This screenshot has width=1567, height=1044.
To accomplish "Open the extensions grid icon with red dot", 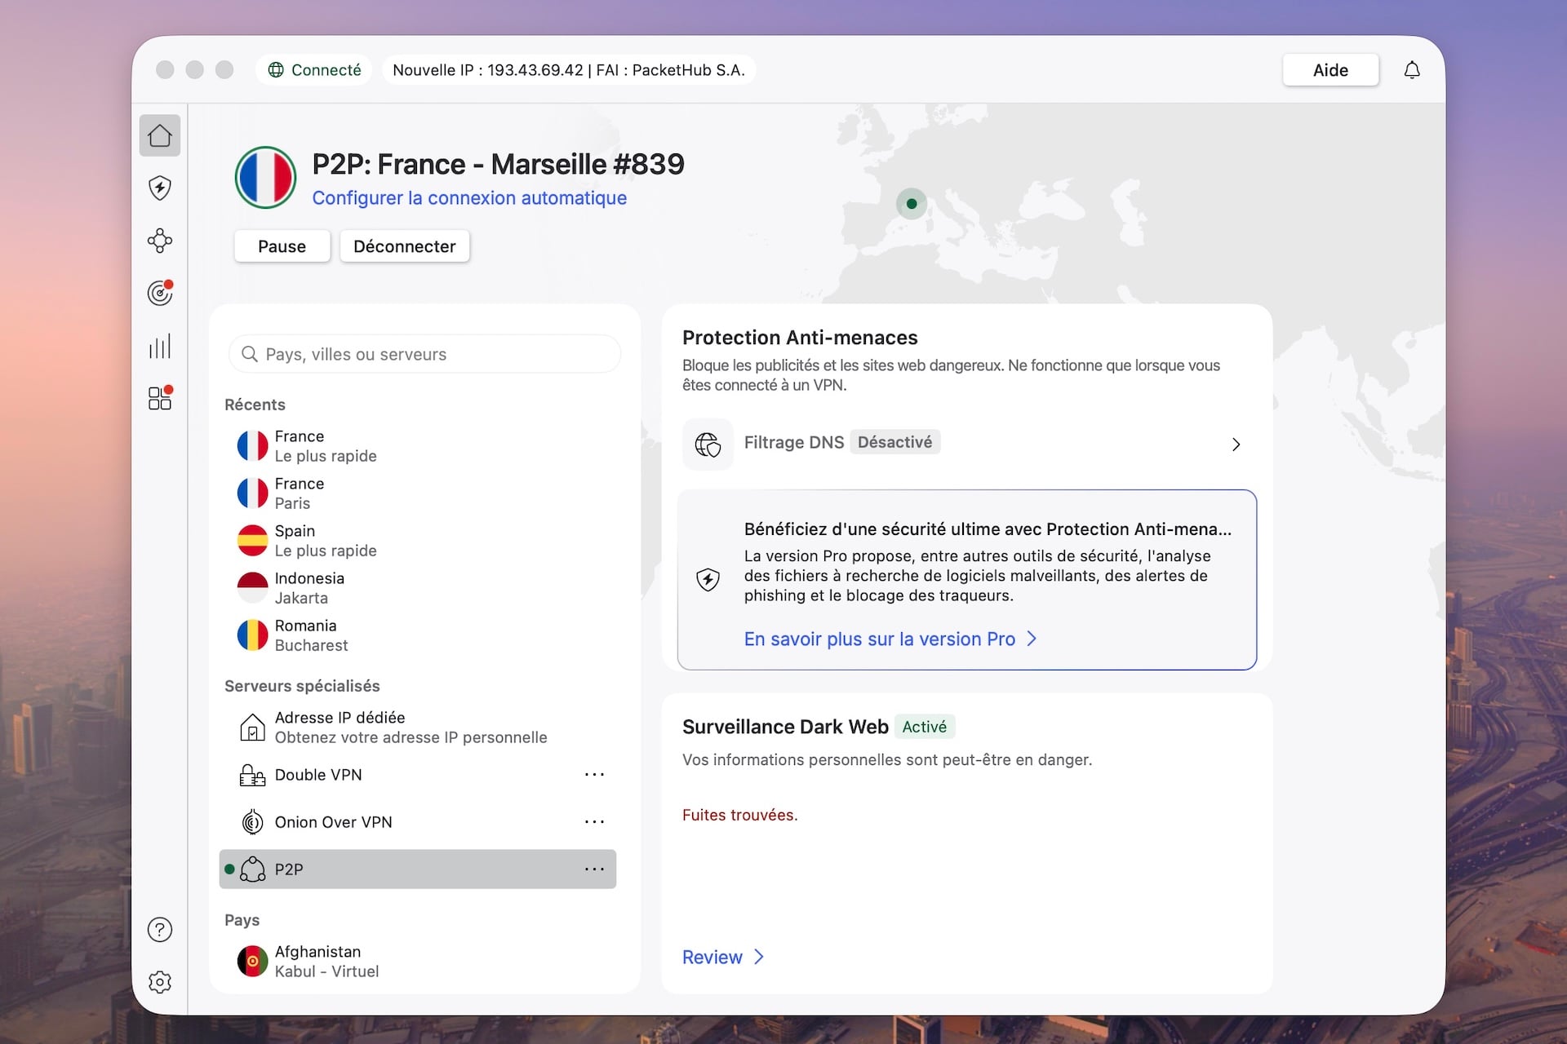I will tap(159, 398).
